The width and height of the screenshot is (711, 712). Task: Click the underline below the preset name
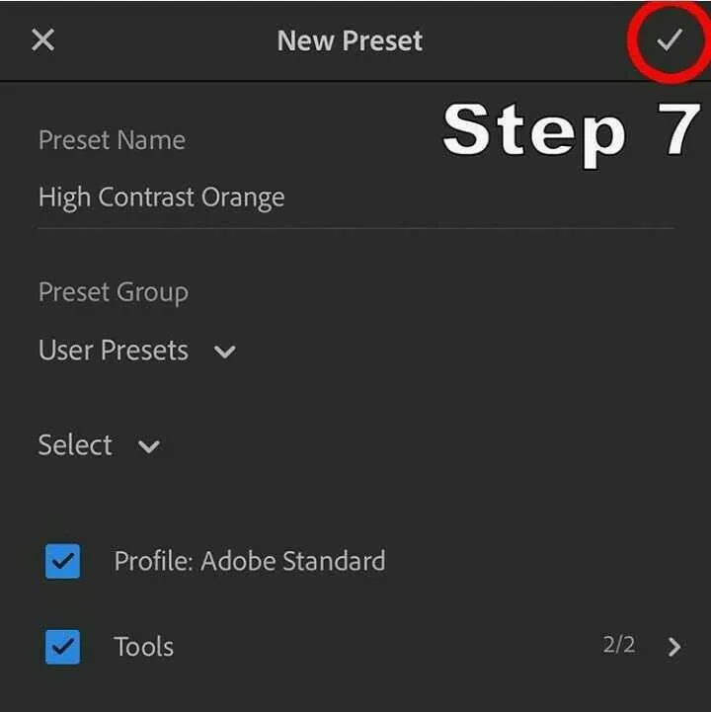tap(355, 228)
